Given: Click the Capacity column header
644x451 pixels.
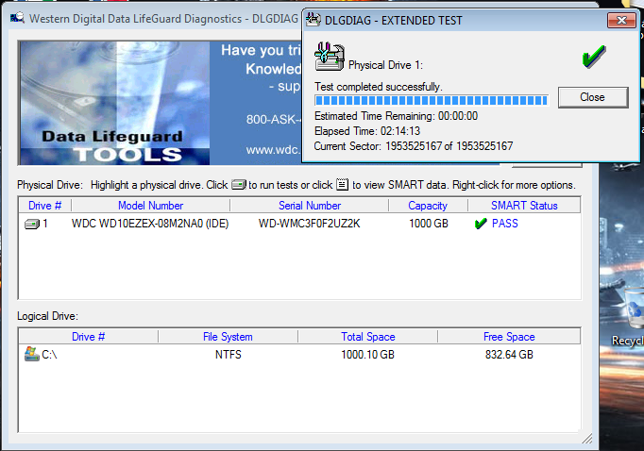Looking at the screenshot, I should (428, 205).
